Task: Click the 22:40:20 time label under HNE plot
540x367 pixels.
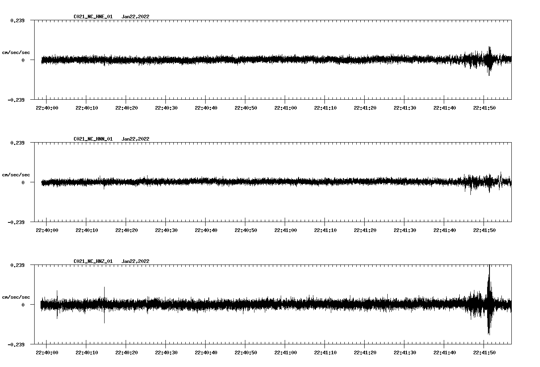Action: pos(126,108)
